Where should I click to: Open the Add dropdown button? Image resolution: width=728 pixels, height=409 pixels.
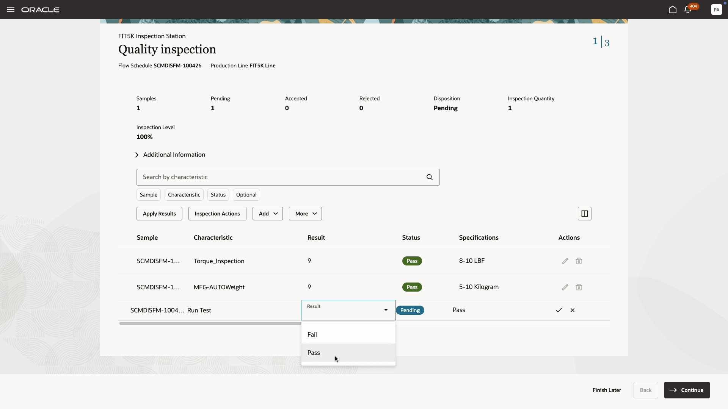coord(267,214)
